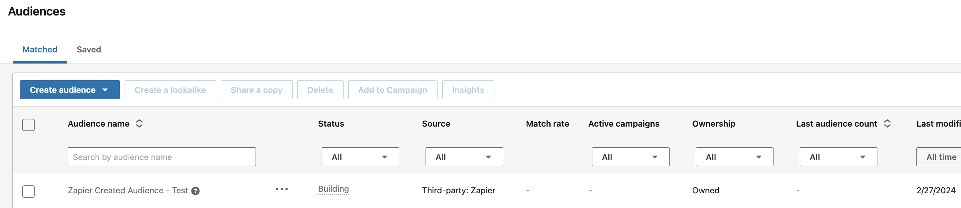This screenshot has width=961, height=208.
Task: Click the Building status link
Action: 334,189
